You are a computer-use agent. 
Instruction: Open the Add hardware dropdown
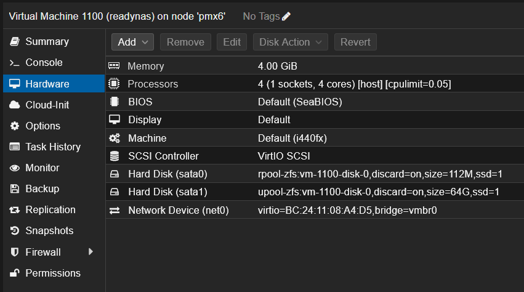coord(132,42)
